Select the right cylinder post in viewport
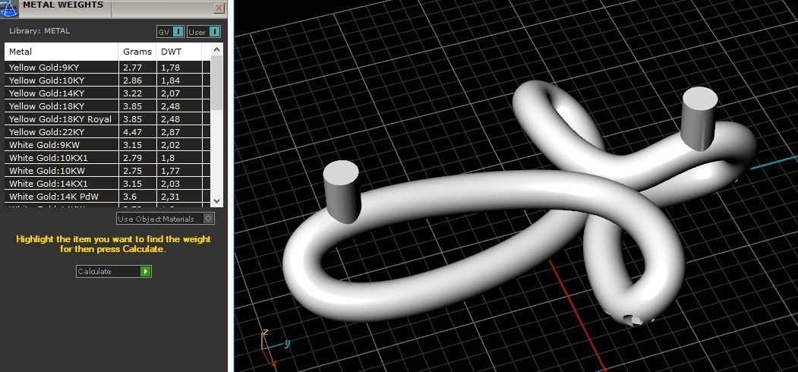The height and width of the screenshot is (372, 798). click(700, 118)
